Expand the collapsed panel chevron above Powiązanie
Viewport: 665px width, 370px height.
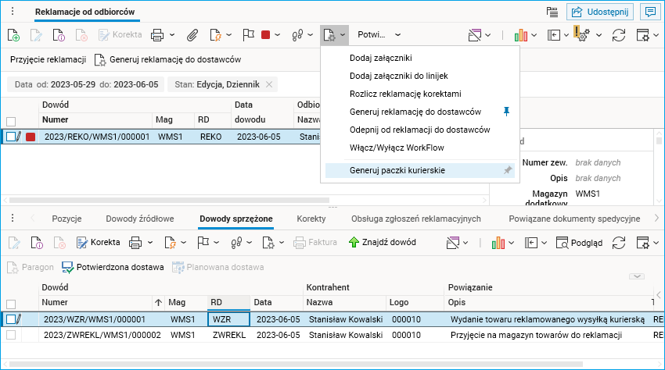pyautogui.click(x=637, y=276)
